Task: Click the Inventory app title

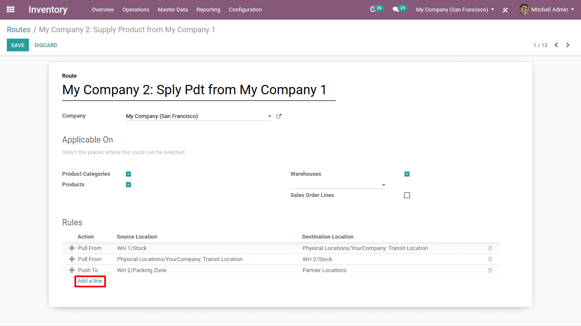Action: 48,9
